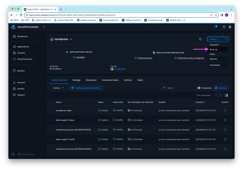The width and height of the screenshot is (243, 170).
Task: Open the NetApp Cloud Ser... bookmark
Action: click(87, 20)
